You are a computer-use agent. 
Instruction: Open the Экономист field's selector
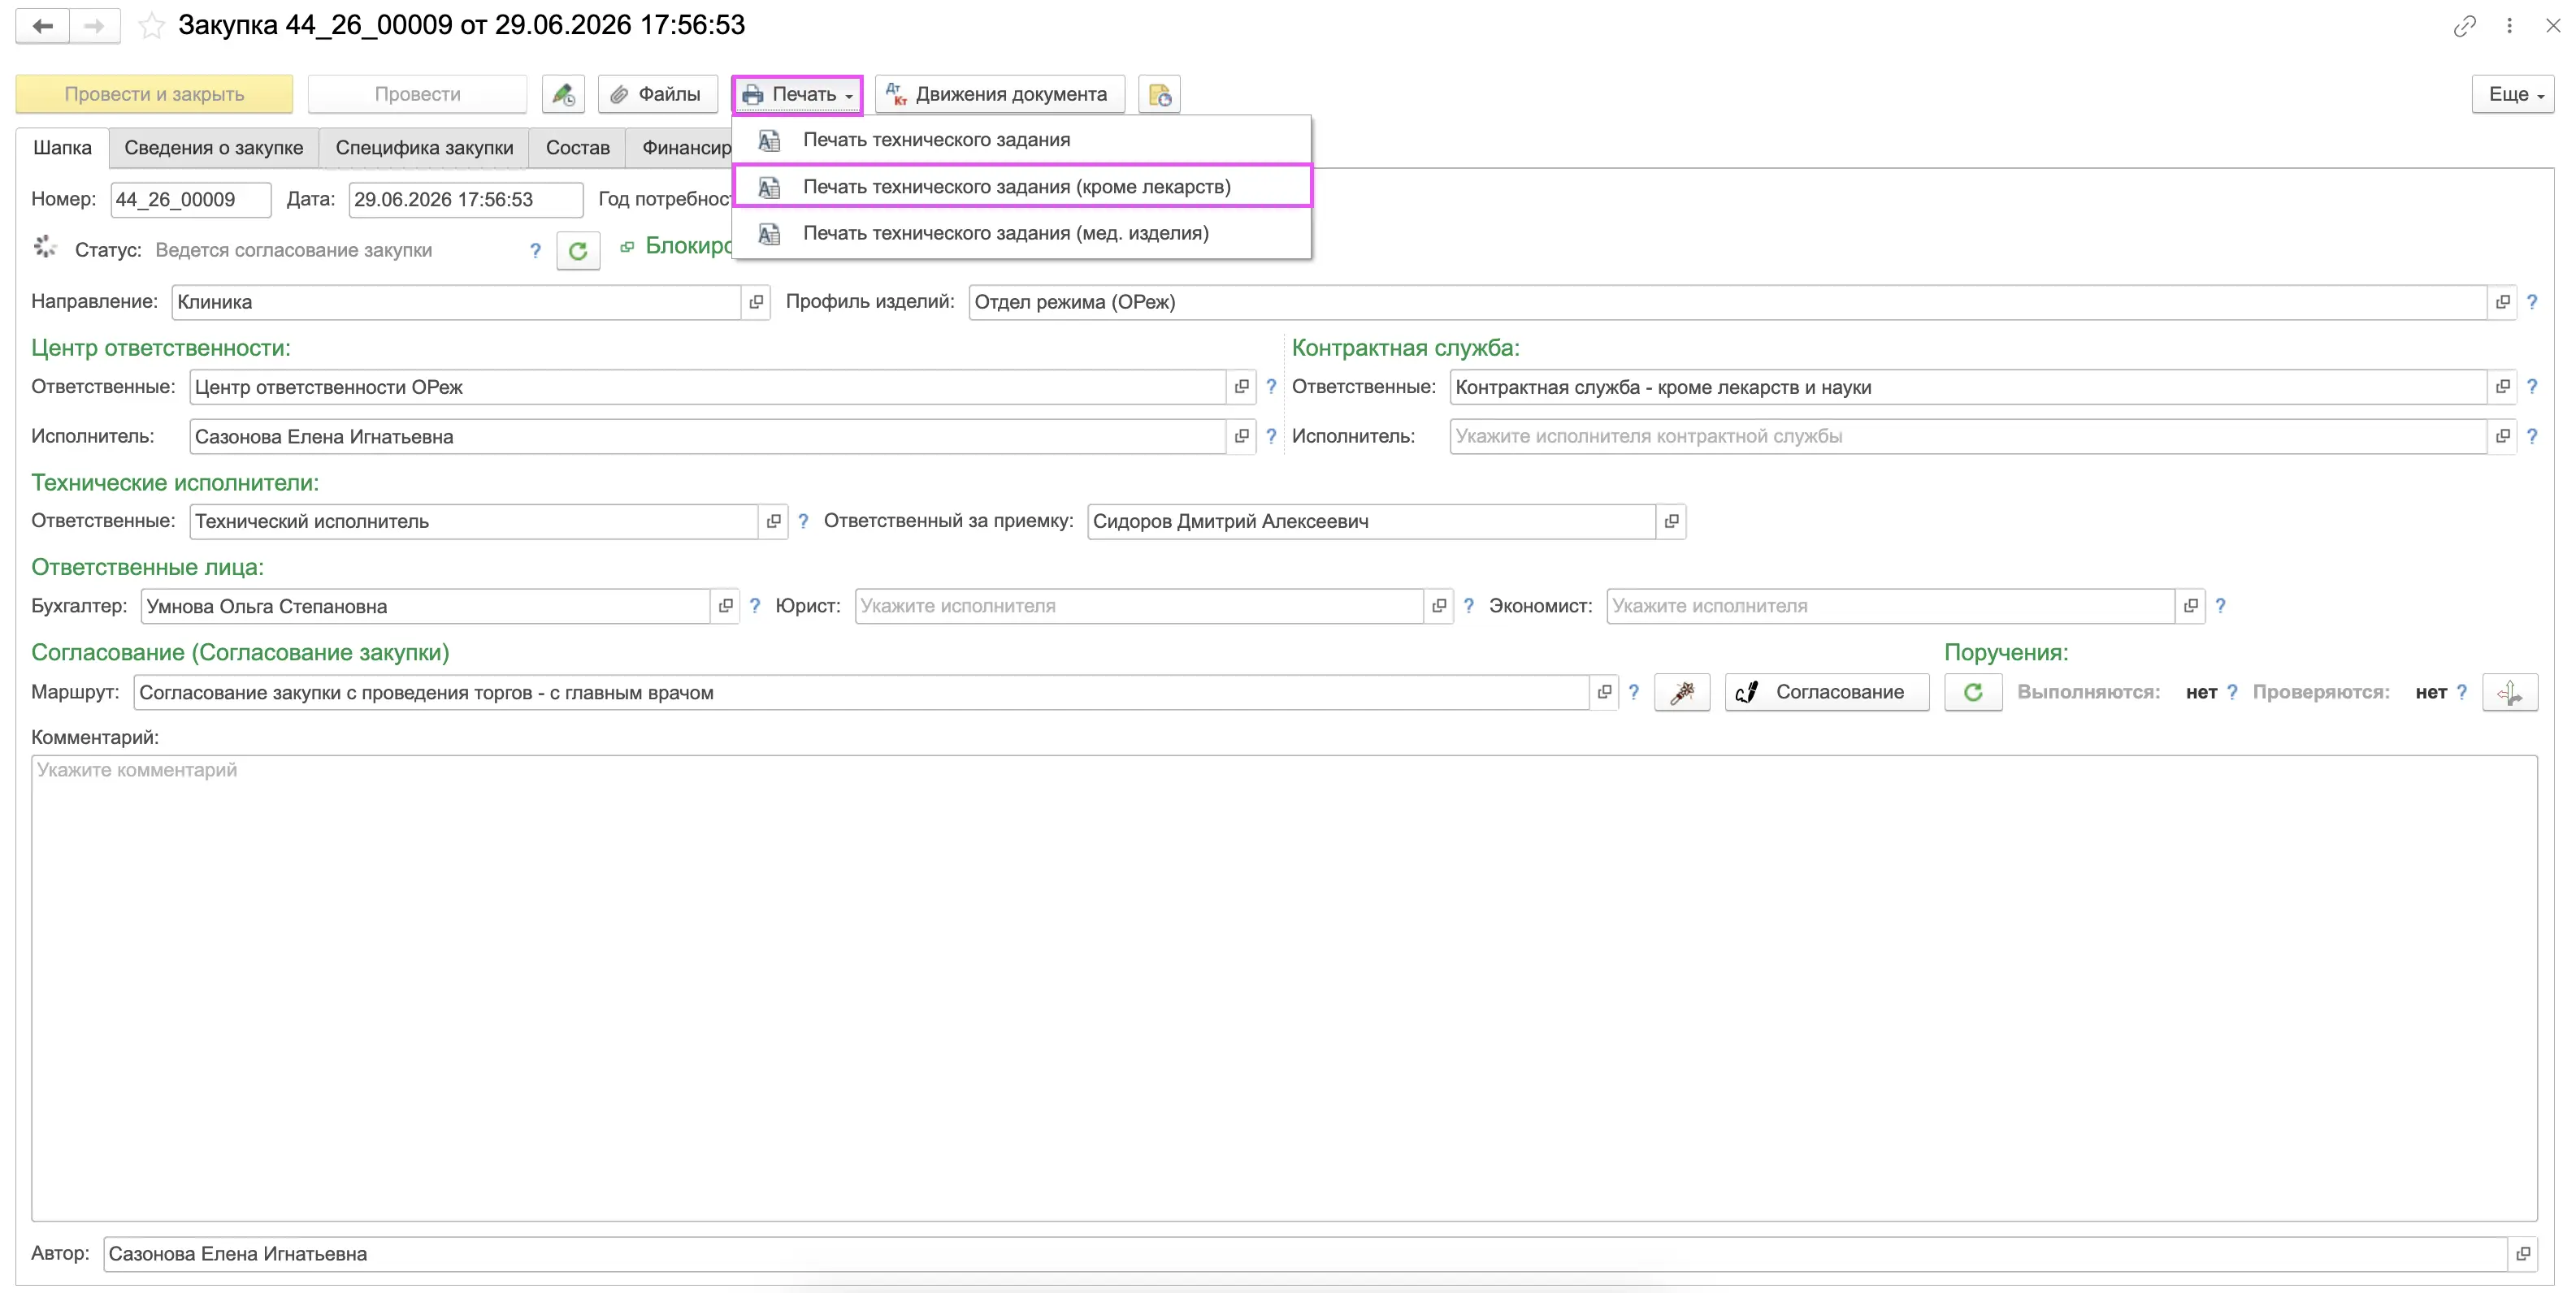[x=2190, y=607]
